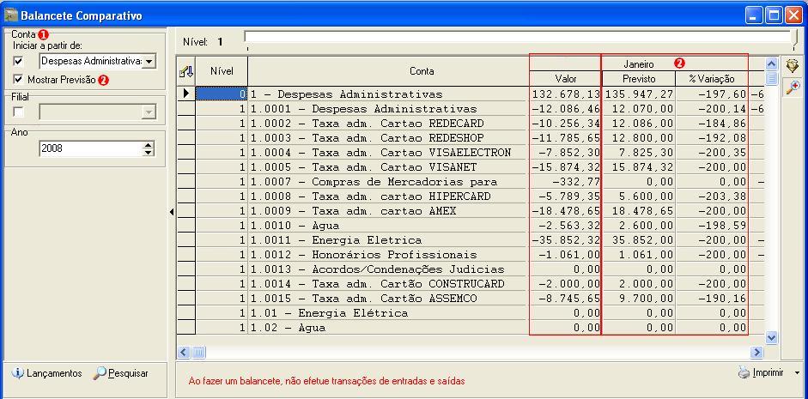Viewport: 808px width, 399px height.
Task: Click the horizontal scrollbar right arrow
Action: [x=756, y=352]
